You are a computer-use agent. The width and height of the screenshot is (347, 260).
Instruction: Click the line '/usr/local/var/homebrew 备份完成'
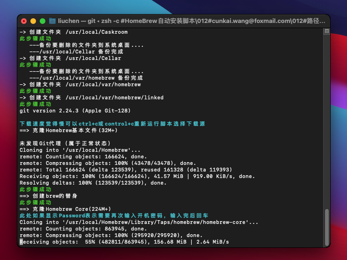(86, 78)
